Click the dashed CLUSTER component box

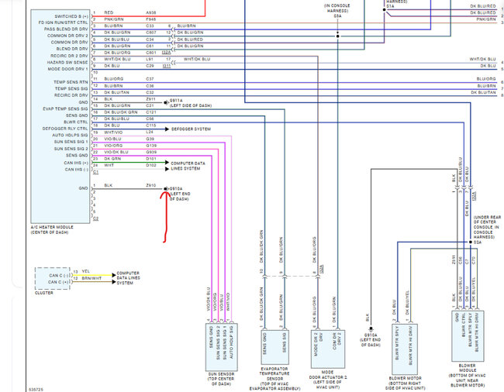point(53,279)
